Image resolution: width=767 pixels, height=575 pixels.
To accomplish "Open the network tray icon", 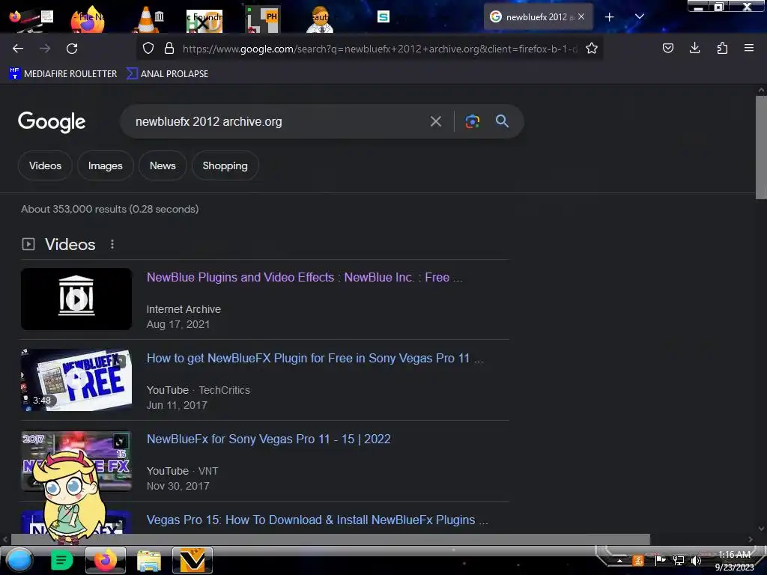I will 678,560.
